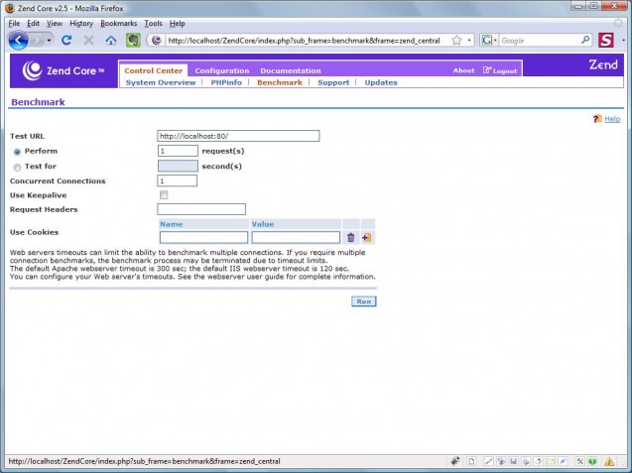This screenshot has height=473, width=632.
Task: Click the Help question mark icon
Action: tap(597, 118)
